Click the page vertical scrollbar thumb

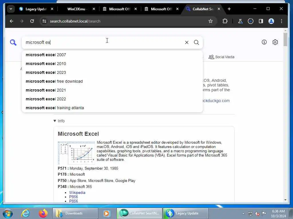[285, 39]
